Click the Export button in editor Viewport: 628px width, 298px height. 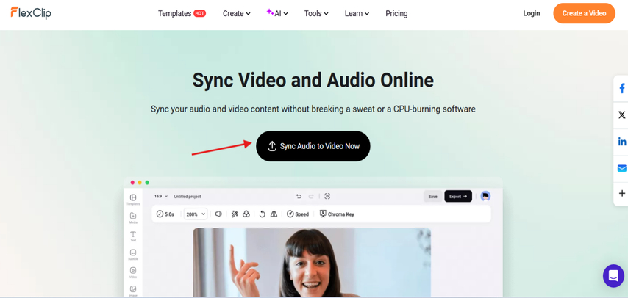[x=458, y=197]
